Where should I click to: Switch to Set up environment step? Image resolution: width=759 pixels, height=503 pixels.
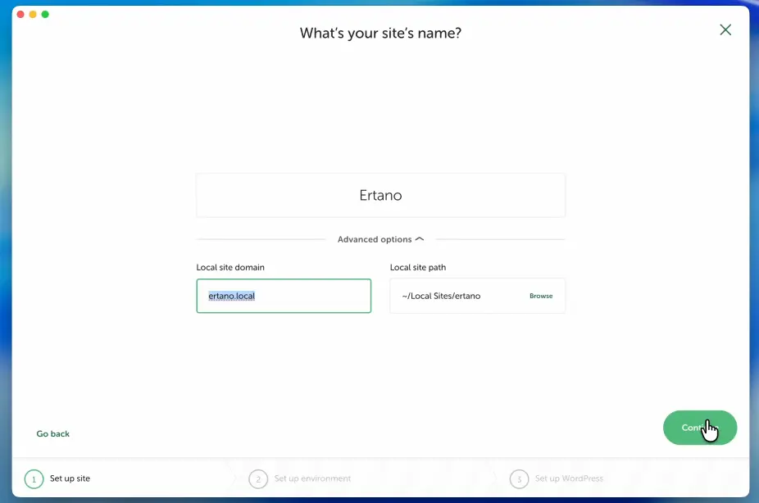coord(312,478)
